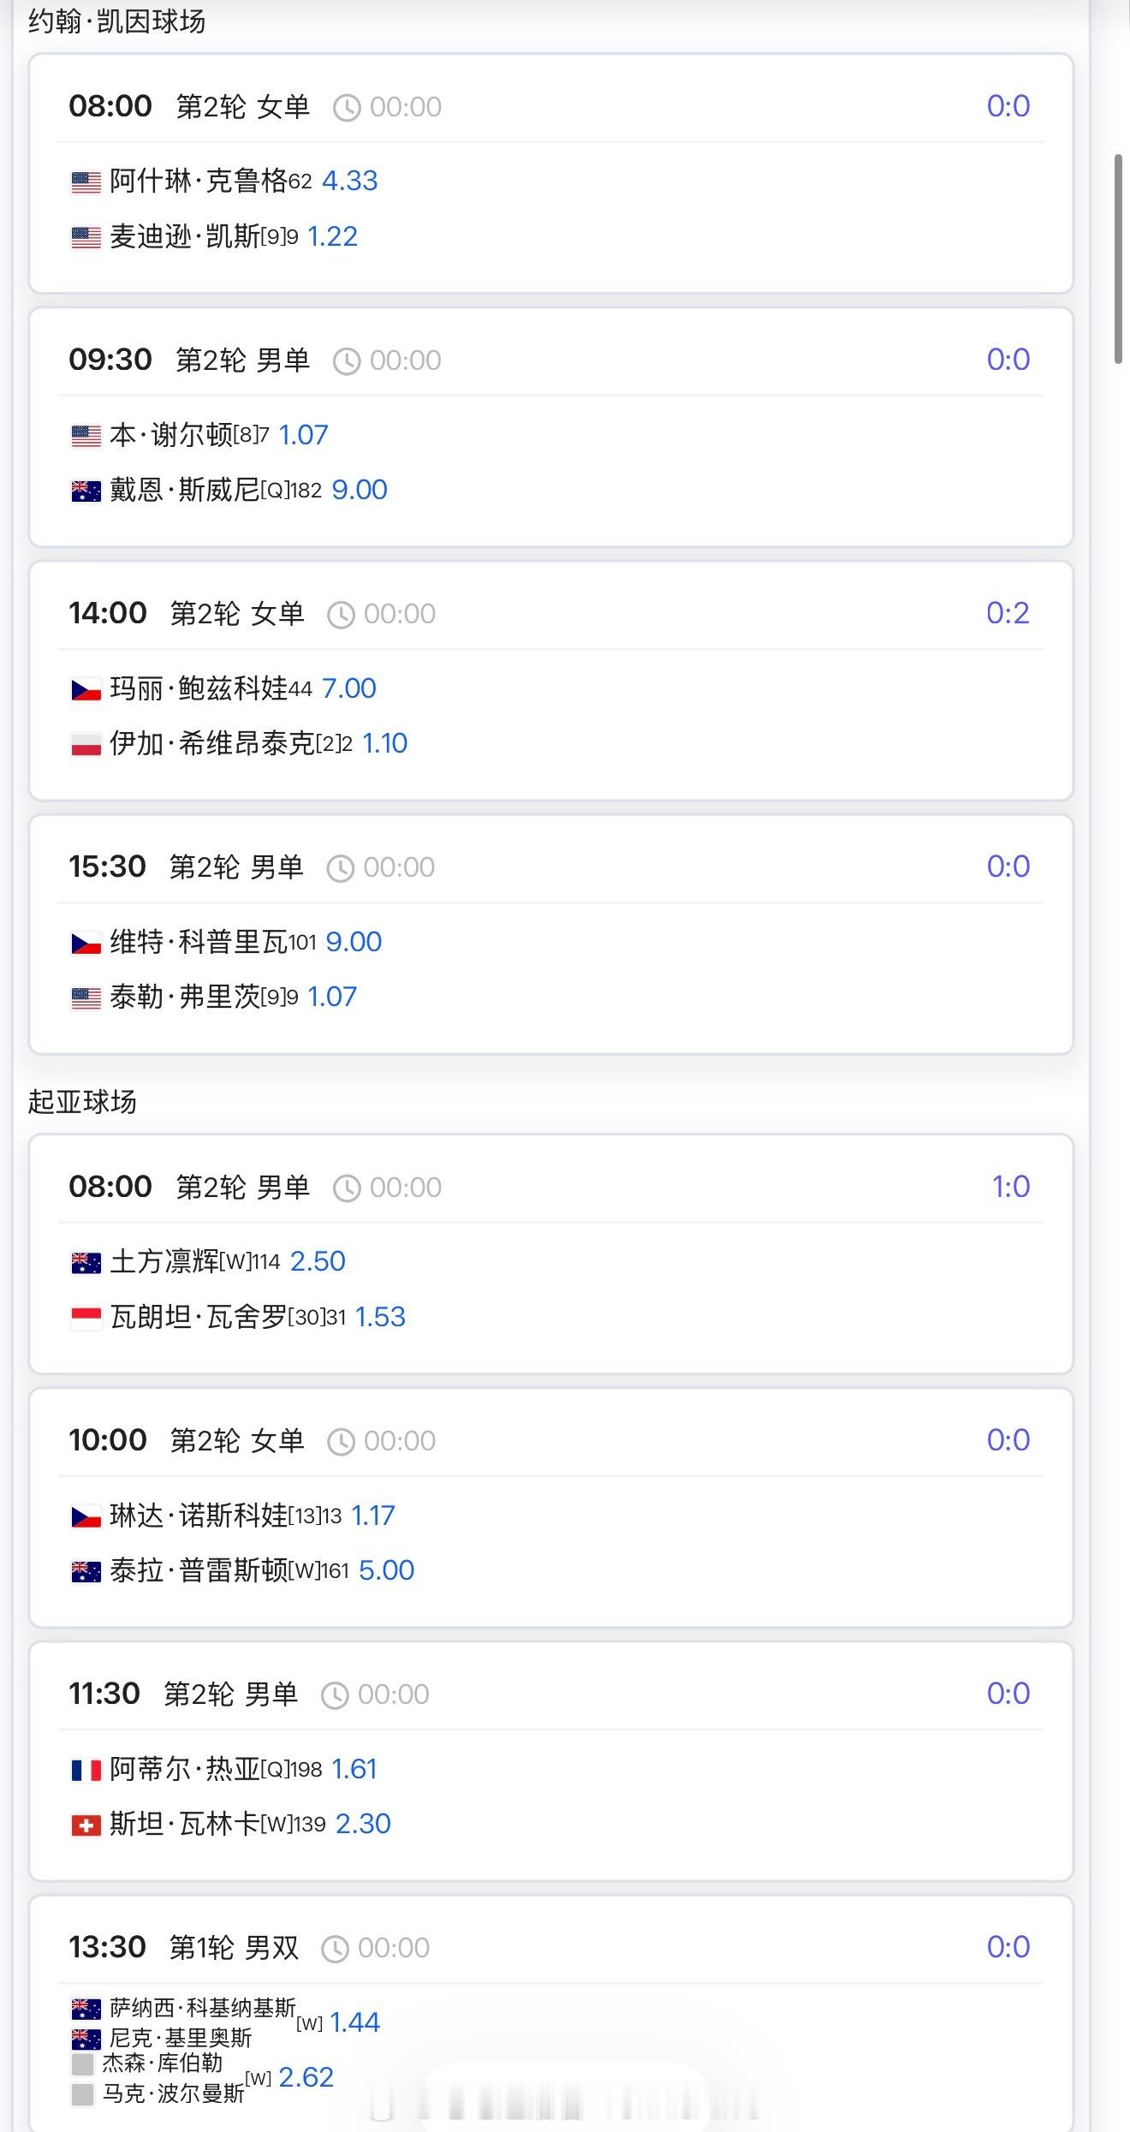Click US flag beside 阿什琳·克鲁格
1130x2132 pixels.
pos(86,182)
